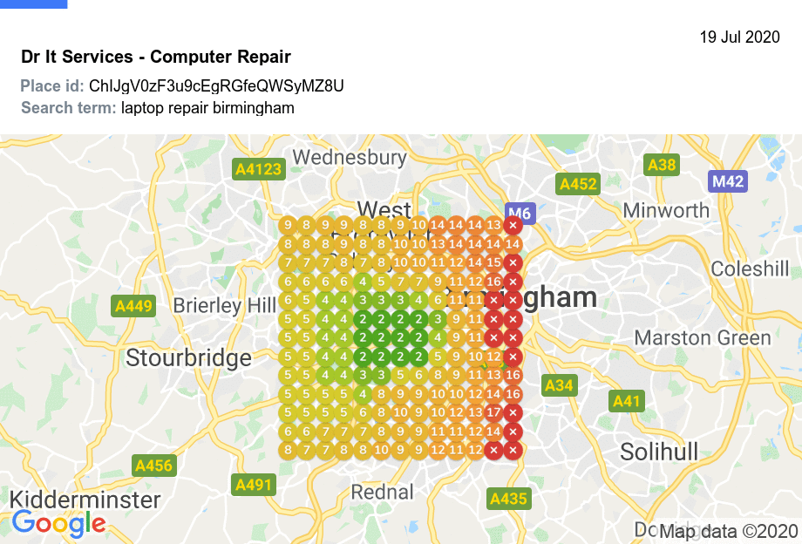
Task: Click the blue progress bar at top
Action: 33,4
